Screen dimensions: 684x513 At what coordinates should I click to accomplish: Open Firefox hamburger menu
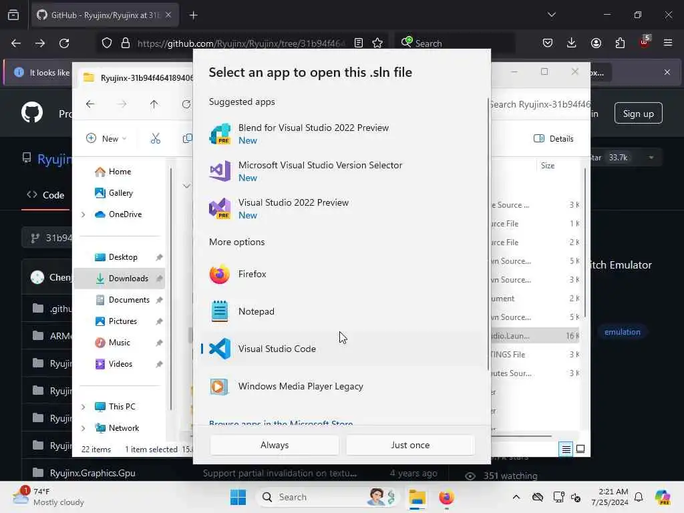tap(668, 43)
